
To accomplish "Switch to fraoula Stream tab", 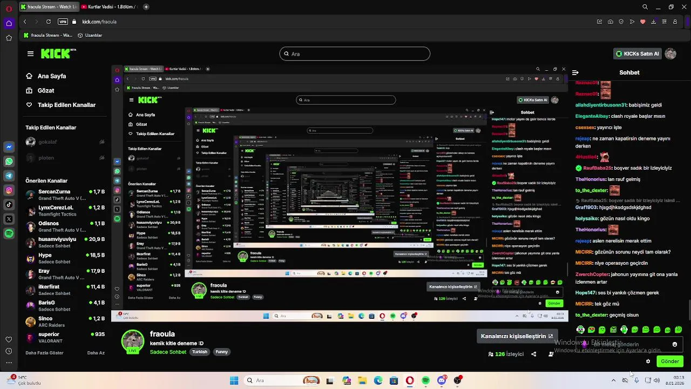I will [48, 7].
